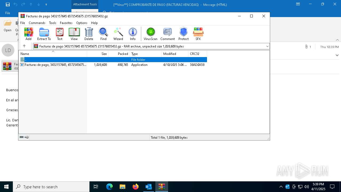Open the Find magnifier tool
341x192 pixels.
(x=103, y=34)
